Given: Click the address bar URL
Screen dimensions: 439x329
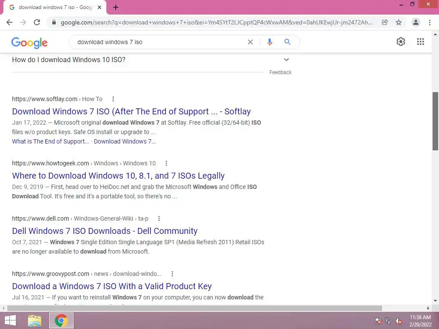Looking at the screenshot, I should pyautogui.click(x=216, y=22).
